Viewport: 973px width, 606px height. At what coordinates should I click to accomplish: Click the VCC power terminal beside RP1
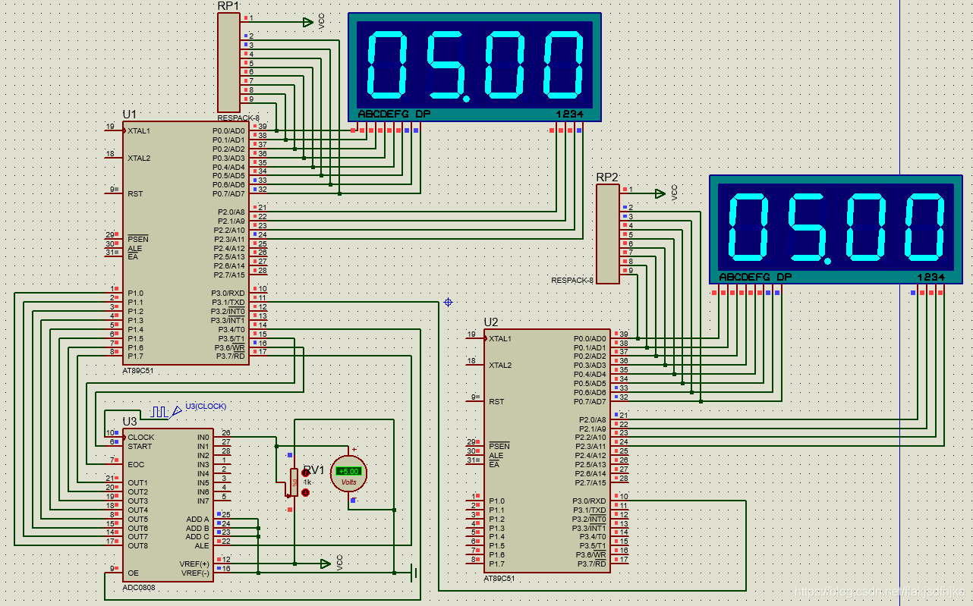(307, 23)
